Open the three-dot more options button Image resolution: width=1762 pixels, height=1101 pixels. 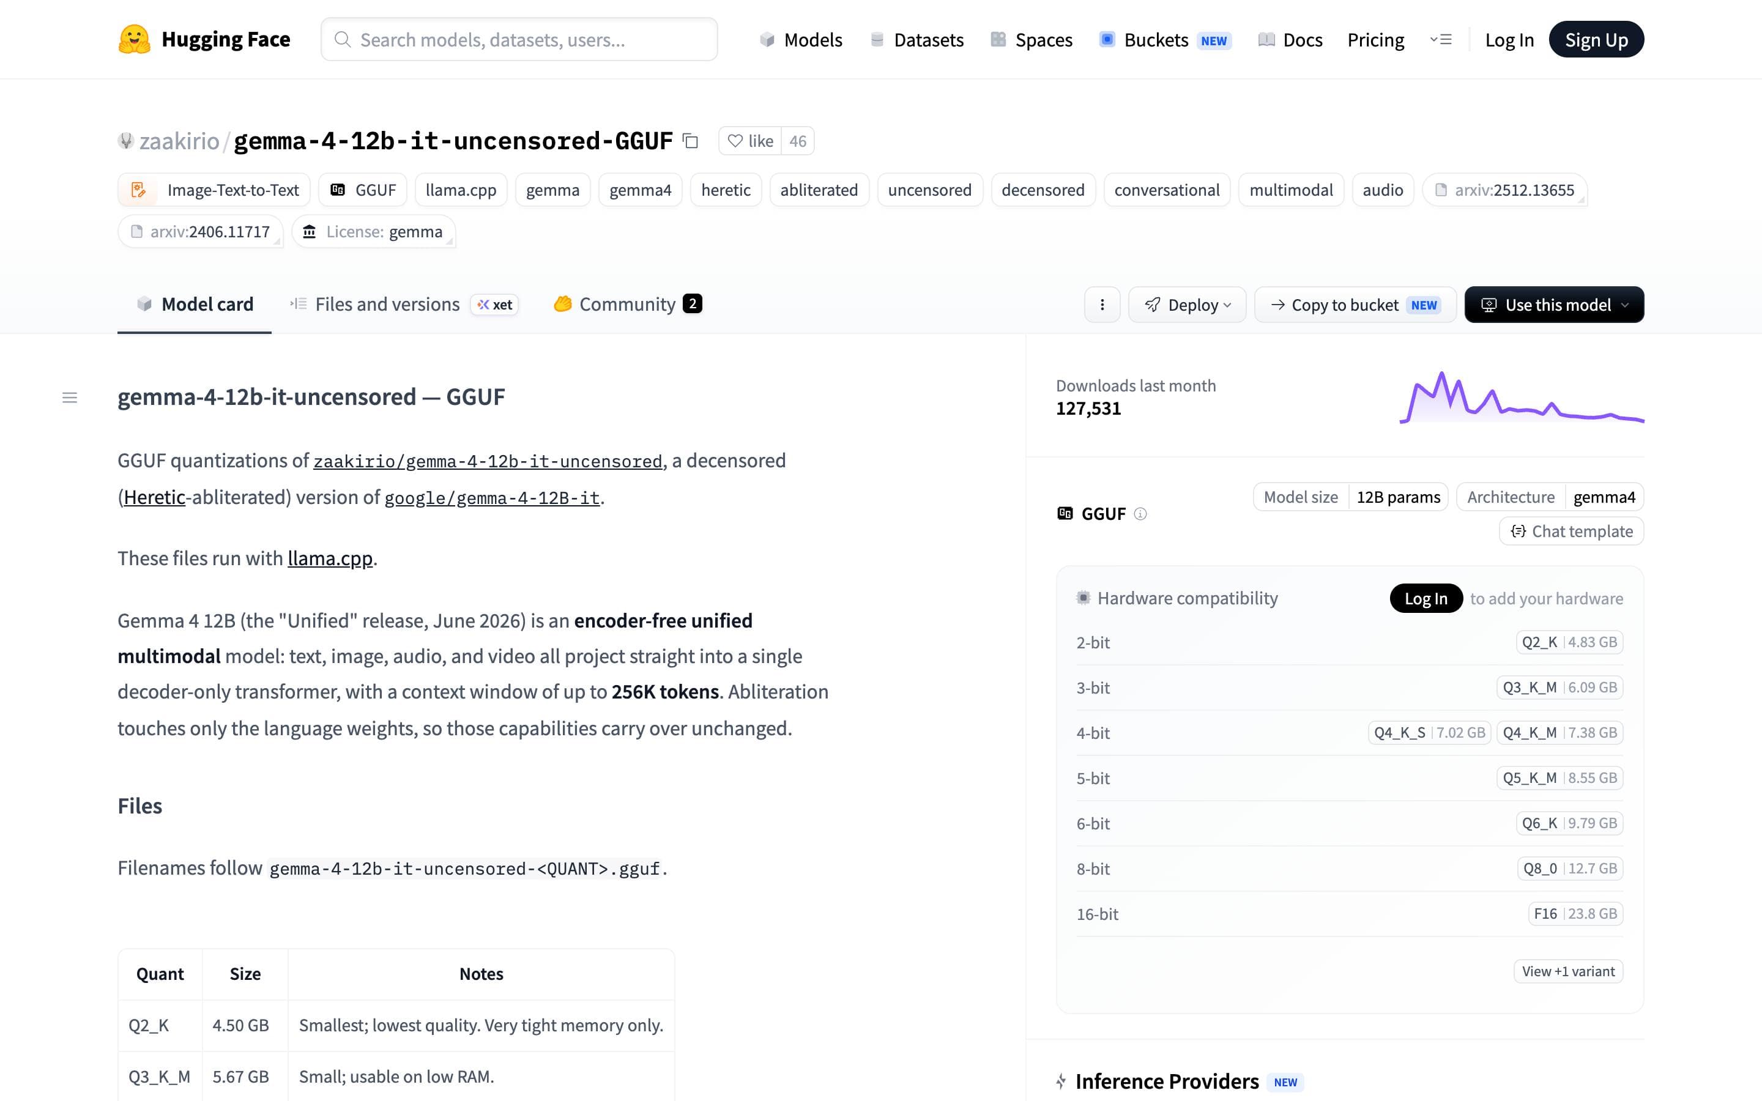point(1102,305)
